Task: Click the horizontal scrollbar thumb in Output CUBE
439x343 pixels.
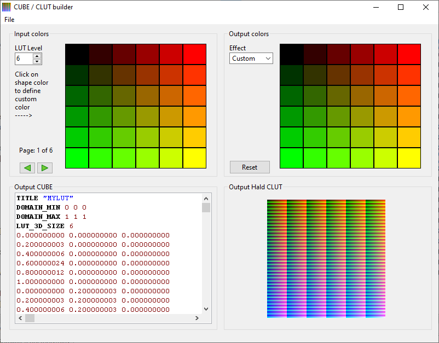Action: [x=30, y=318]
